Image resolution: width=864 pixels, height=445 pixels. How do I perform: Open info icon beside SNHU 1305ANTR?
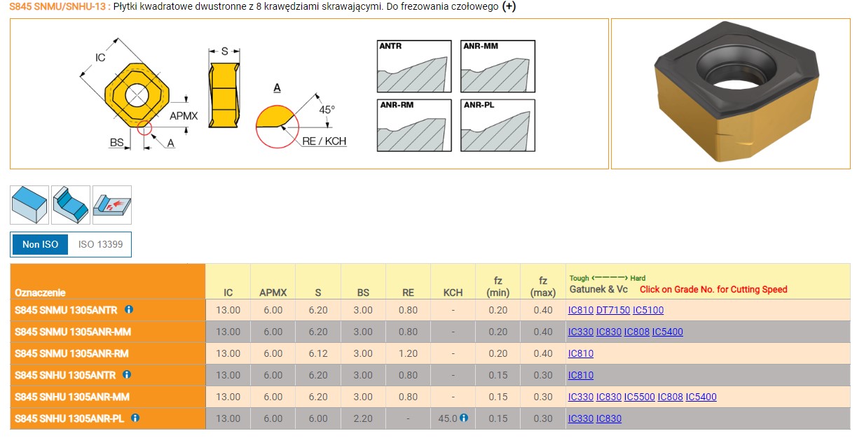(x=127, y=374)
